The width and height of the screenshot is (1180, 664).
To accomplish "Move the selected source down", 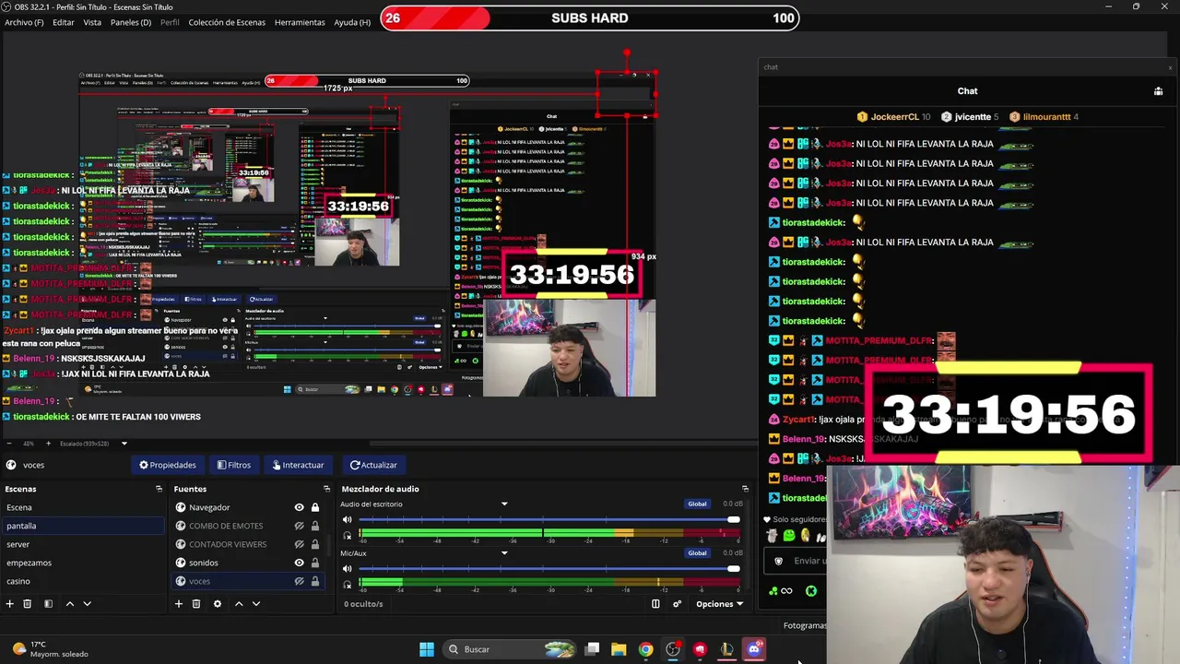I will (256, 604).
